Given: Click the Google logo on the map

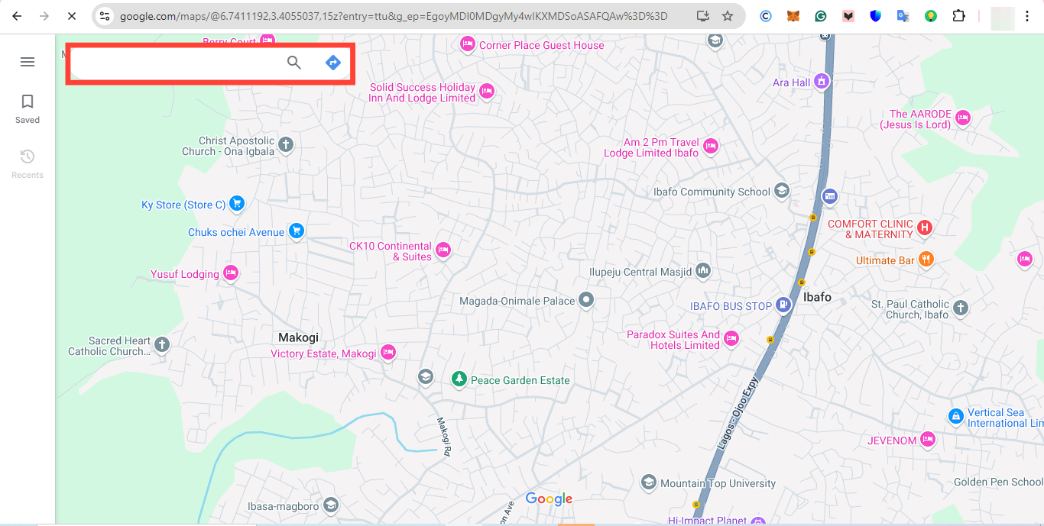Looking at the screenshot, I should click(x=549, y=499).
